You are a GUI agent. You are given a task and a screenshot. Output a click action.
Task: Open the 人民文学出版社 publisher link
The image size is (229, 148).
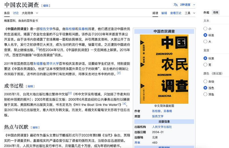coord(162,127)
